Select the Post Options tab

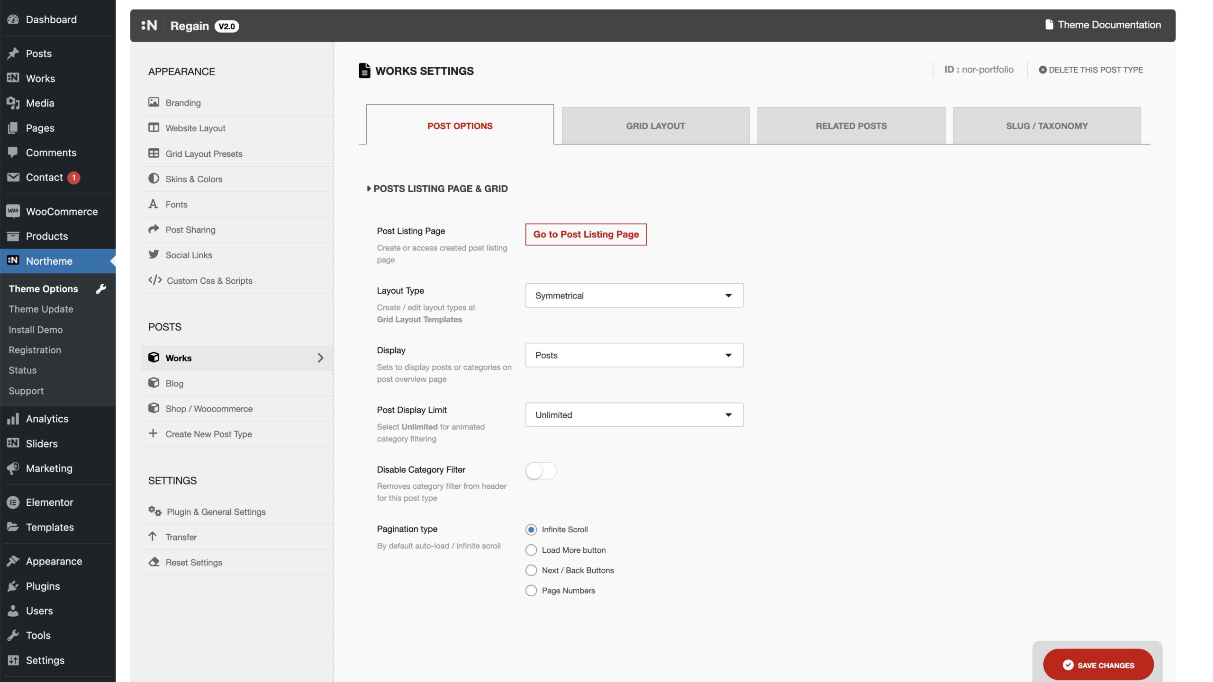click(x=460, y=125)
